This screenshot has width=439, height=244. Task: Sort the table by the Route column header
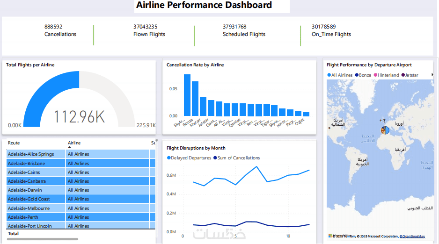[14, 143]
